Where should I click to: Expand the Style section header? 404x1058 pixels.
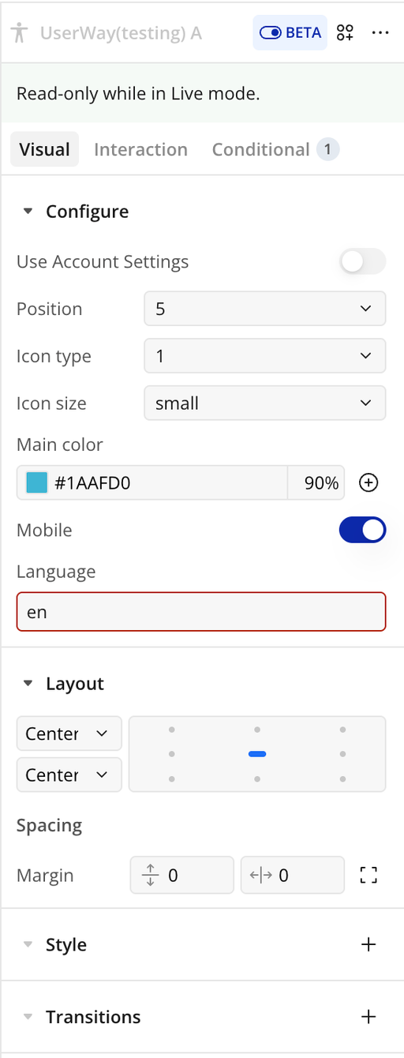point(66,944)
